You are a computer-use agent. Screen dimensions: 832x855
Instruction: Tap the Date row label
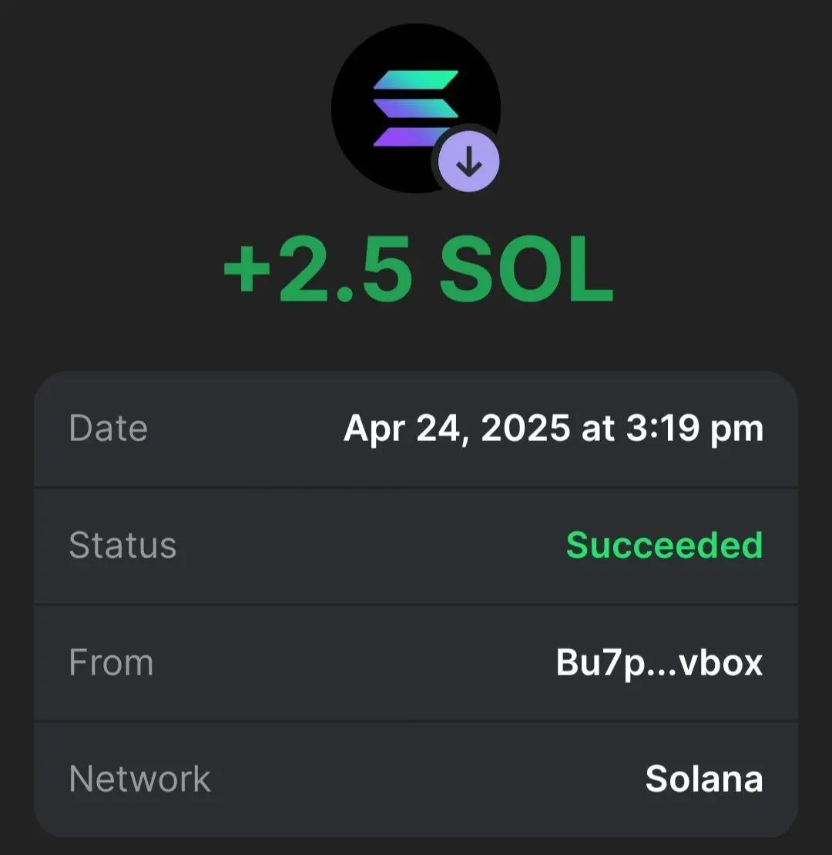pyautogui.click(x=109, y=428)
